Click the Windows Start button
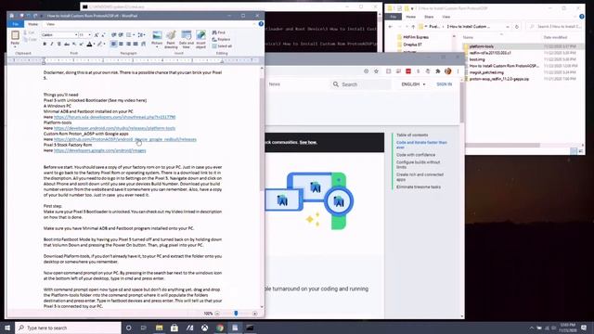594x334 pixels. (7, 328)
